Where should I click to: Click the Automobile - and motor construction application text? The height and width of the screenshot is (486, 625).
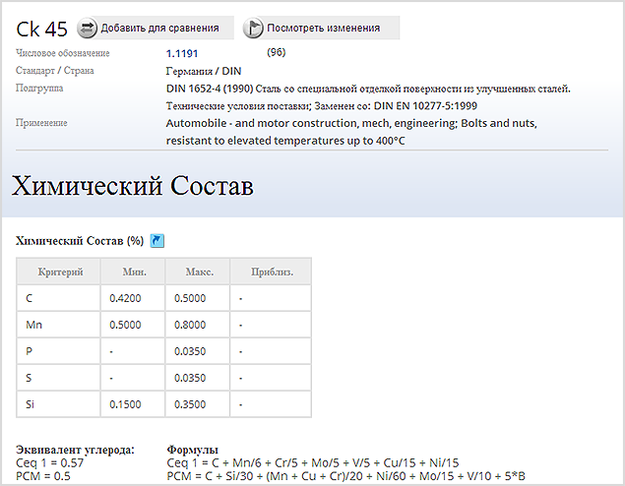(351, 132)
